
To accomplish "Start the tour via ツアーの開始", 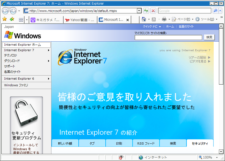I will coord(199,58).
